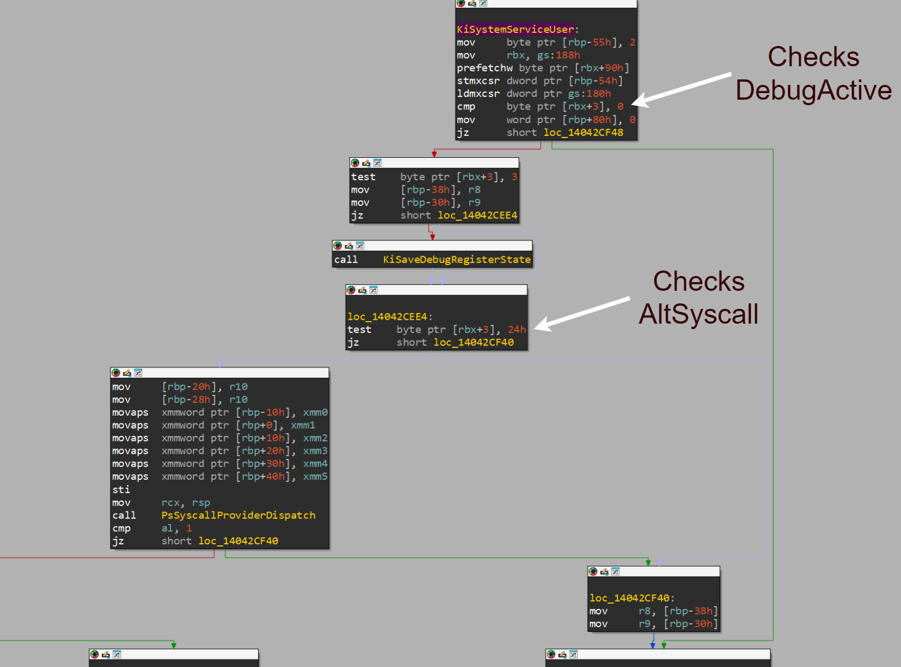Image resolution: width=901 pixels, height=667 pixels.
Task: Select the 'rcx, rsp' operands
Action: [186, 503]
